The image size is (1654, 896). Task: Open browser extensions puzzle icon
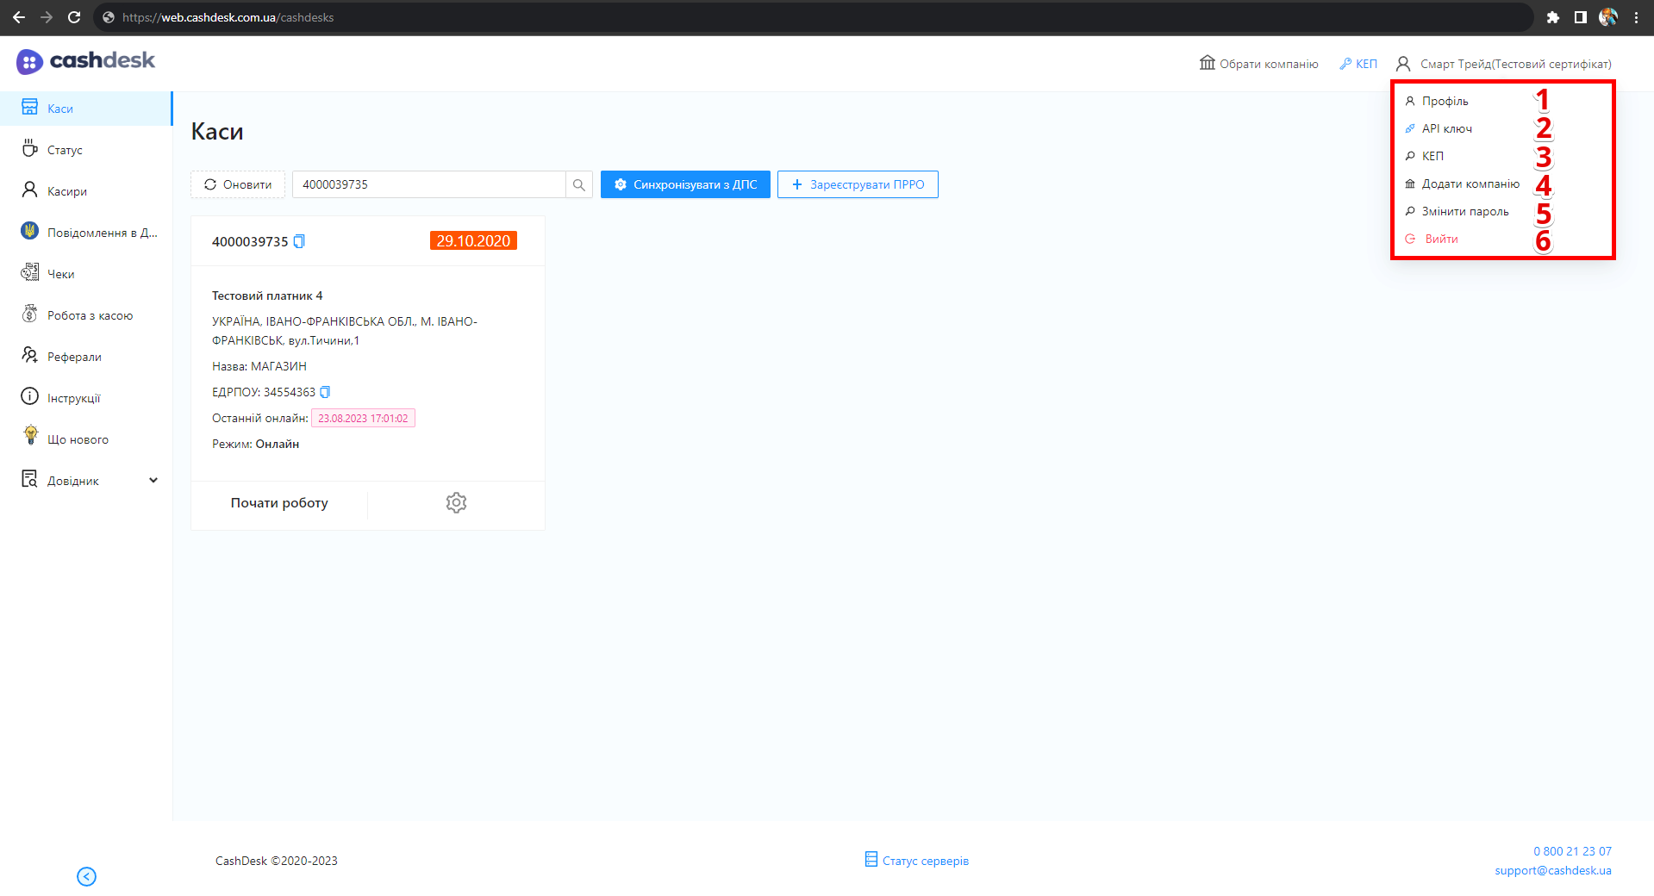click(1552, 17)
